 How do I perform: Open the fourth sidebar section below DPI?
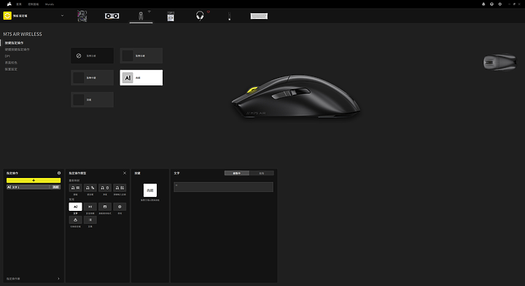point(11,63)
